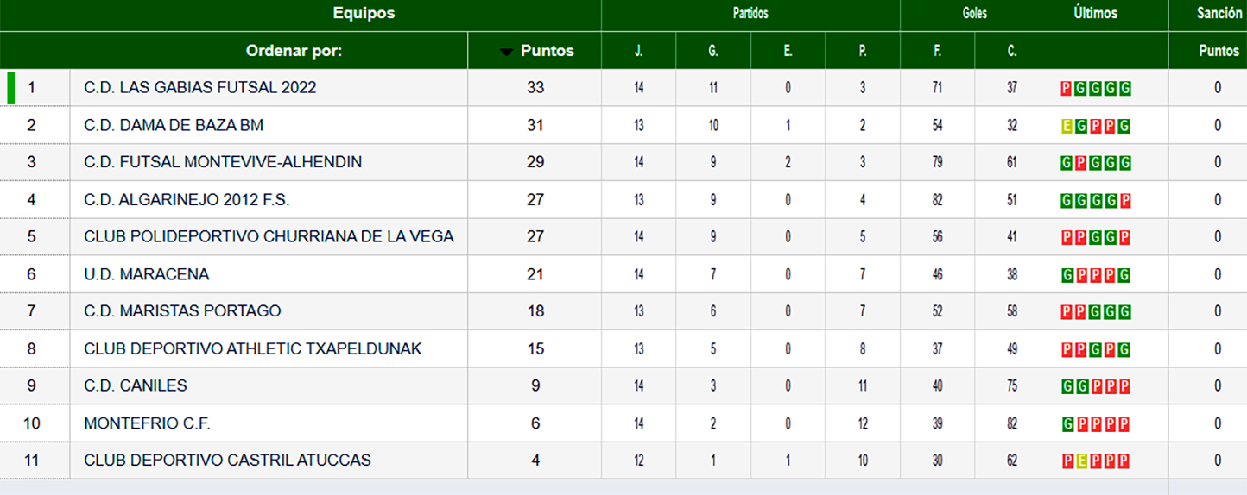
Task: Sort by the C. goals-against column
Action: coord(1011,51)
